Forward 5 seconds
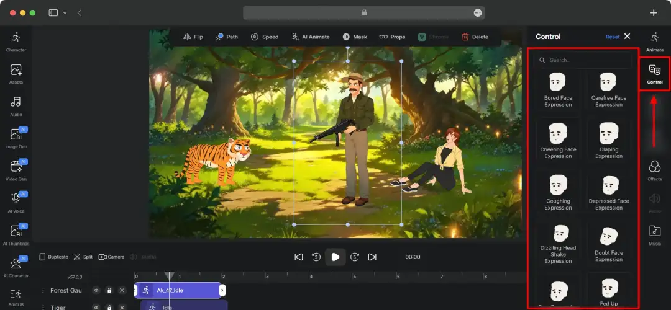This screenshot has height=310, width=671. [x=354, y=257]
